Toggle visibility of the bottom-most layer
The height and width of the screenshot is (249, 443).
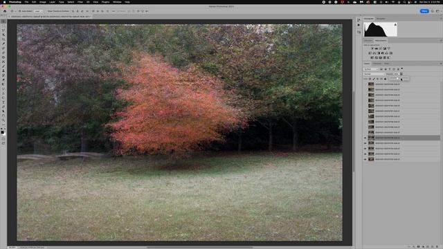tap(365, 159)
